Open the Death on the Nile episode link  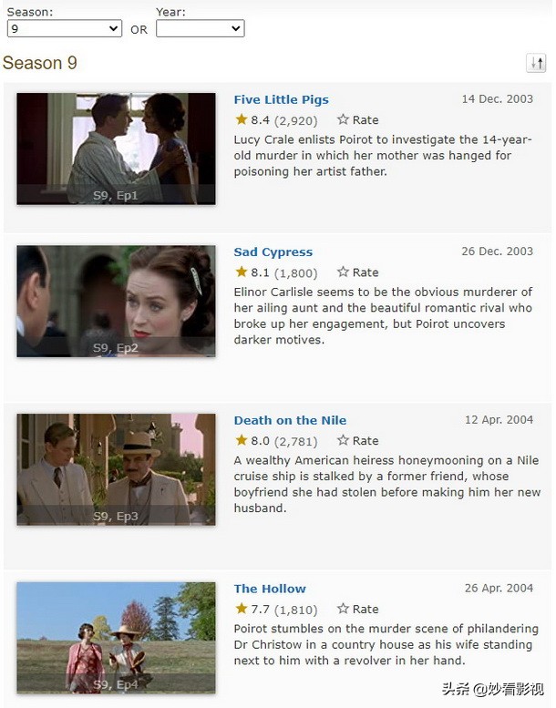click(290, 420)
